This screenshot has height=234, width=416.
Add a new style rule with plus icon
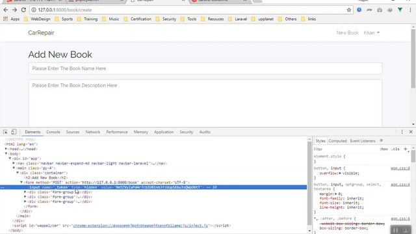[406, 149]
